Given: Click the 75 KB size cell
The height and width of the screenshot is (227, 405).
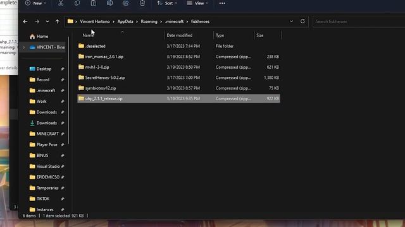Looking at the screenshot, I should click(x=274, y=88).
